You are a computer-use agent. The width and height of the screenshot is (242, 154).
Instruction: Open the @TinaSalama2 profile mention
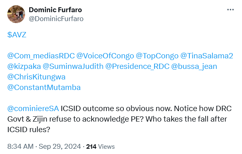coord(207,56)
